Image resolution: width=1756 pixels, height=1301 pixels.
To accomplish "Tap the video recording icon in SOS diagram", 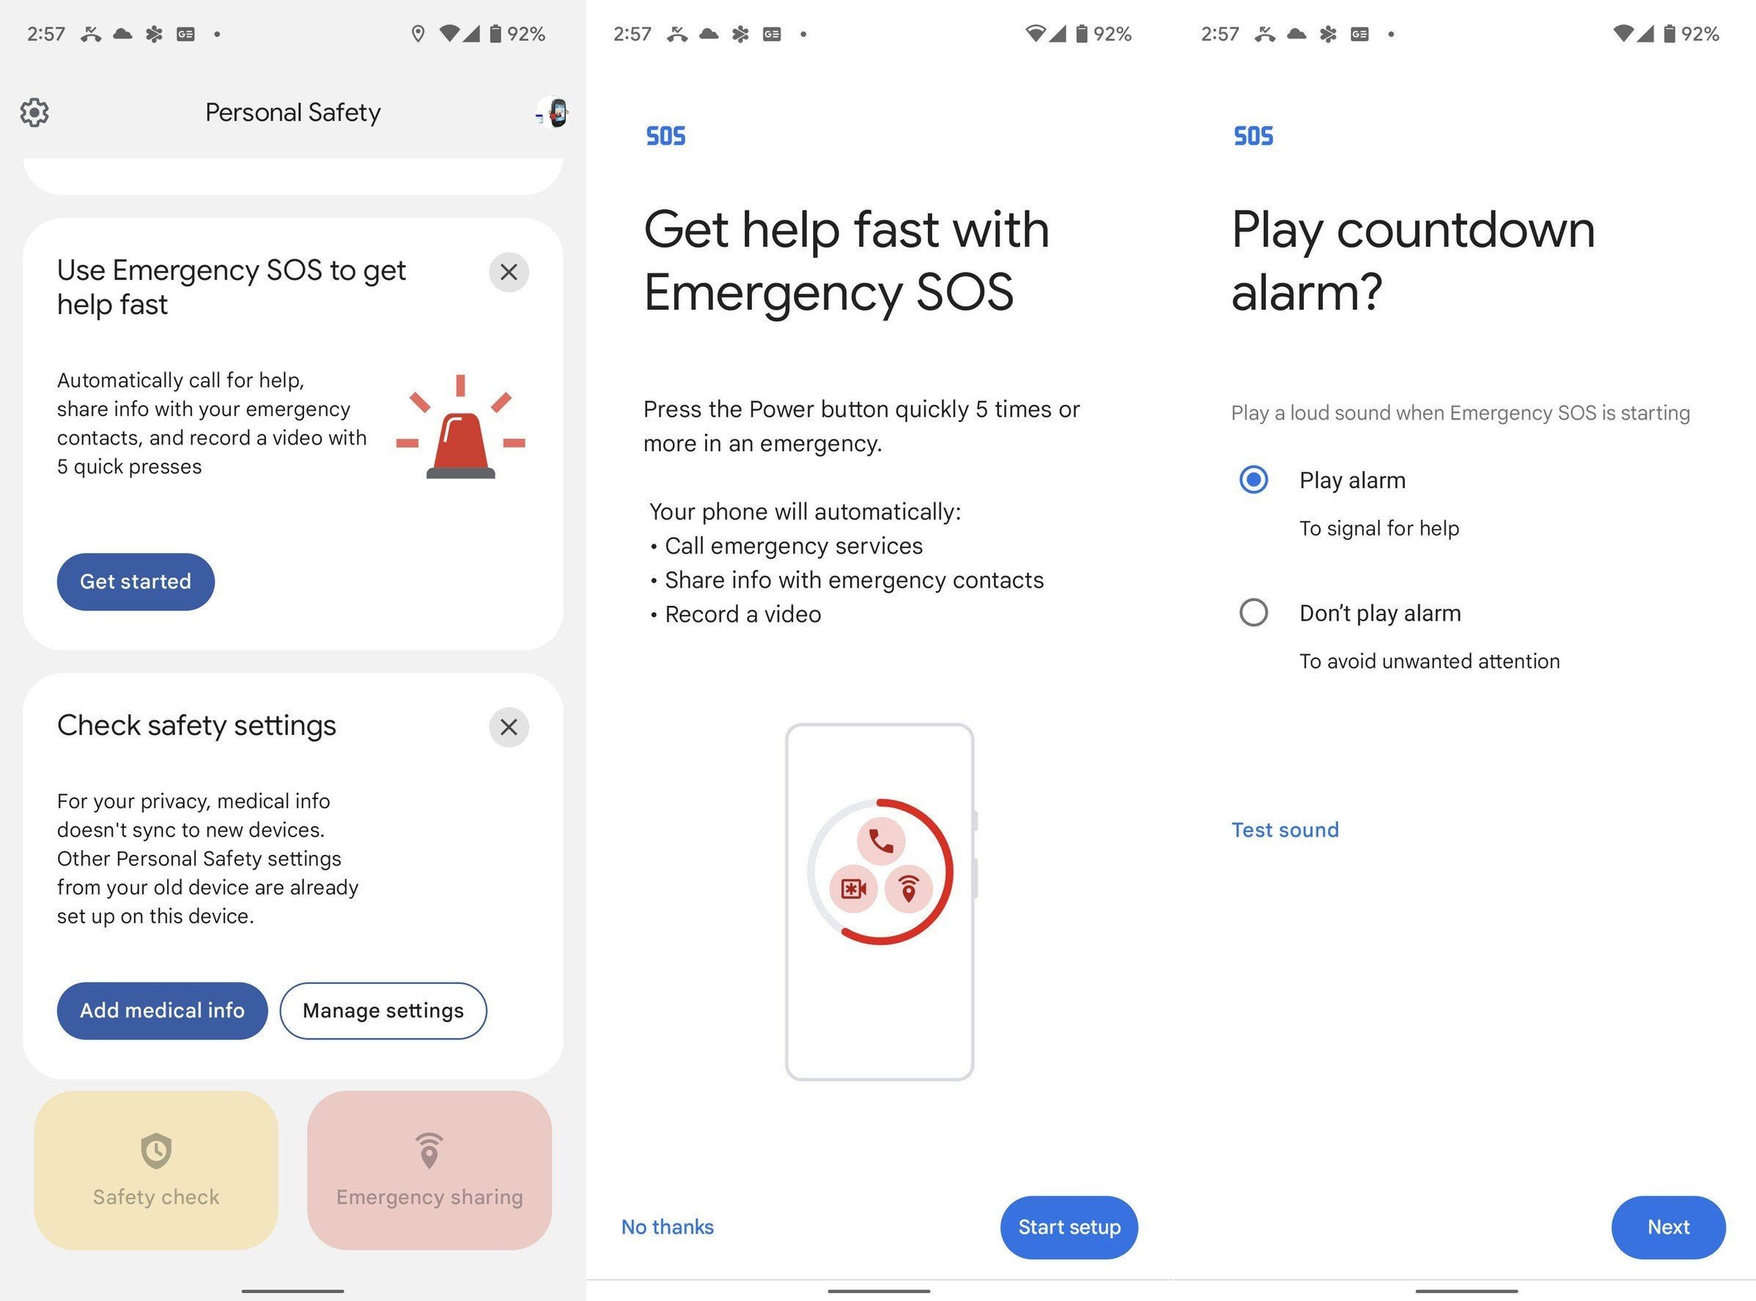I will (850, 886).
